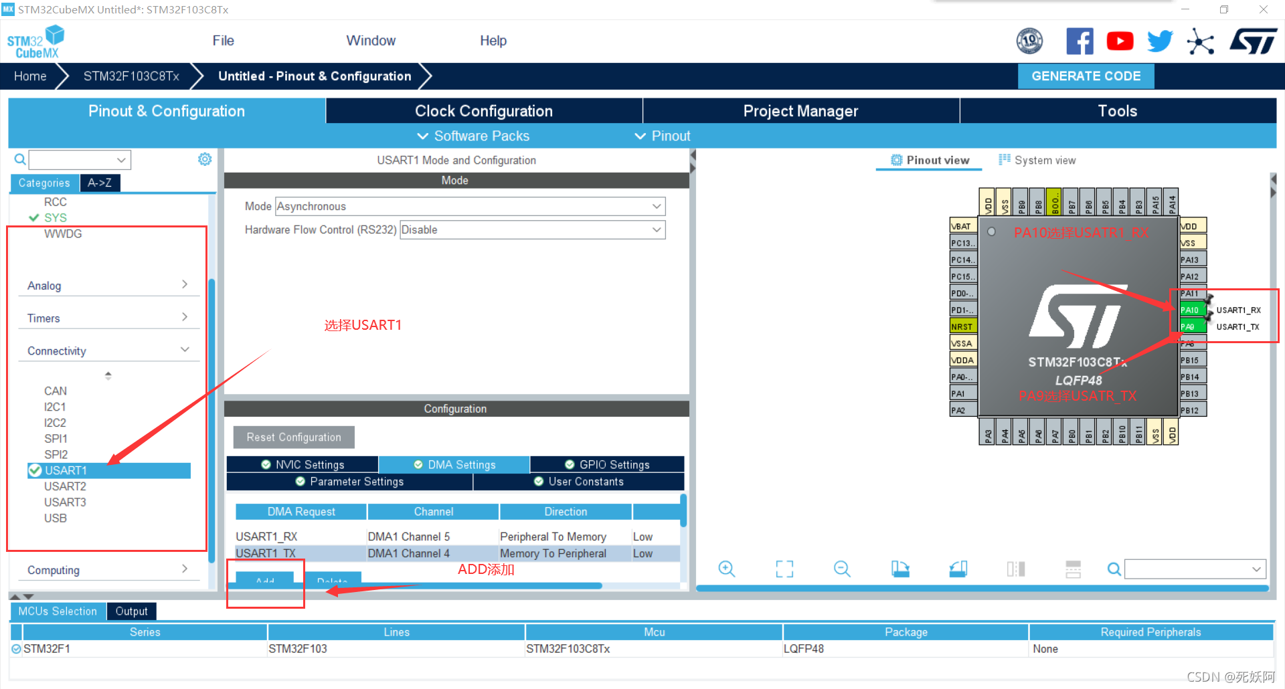Click the PB12 pin on chip
1285x689 pixels.
[1193, 410]
